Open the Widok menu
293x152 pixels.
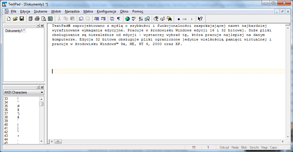(x=56, y=11)
